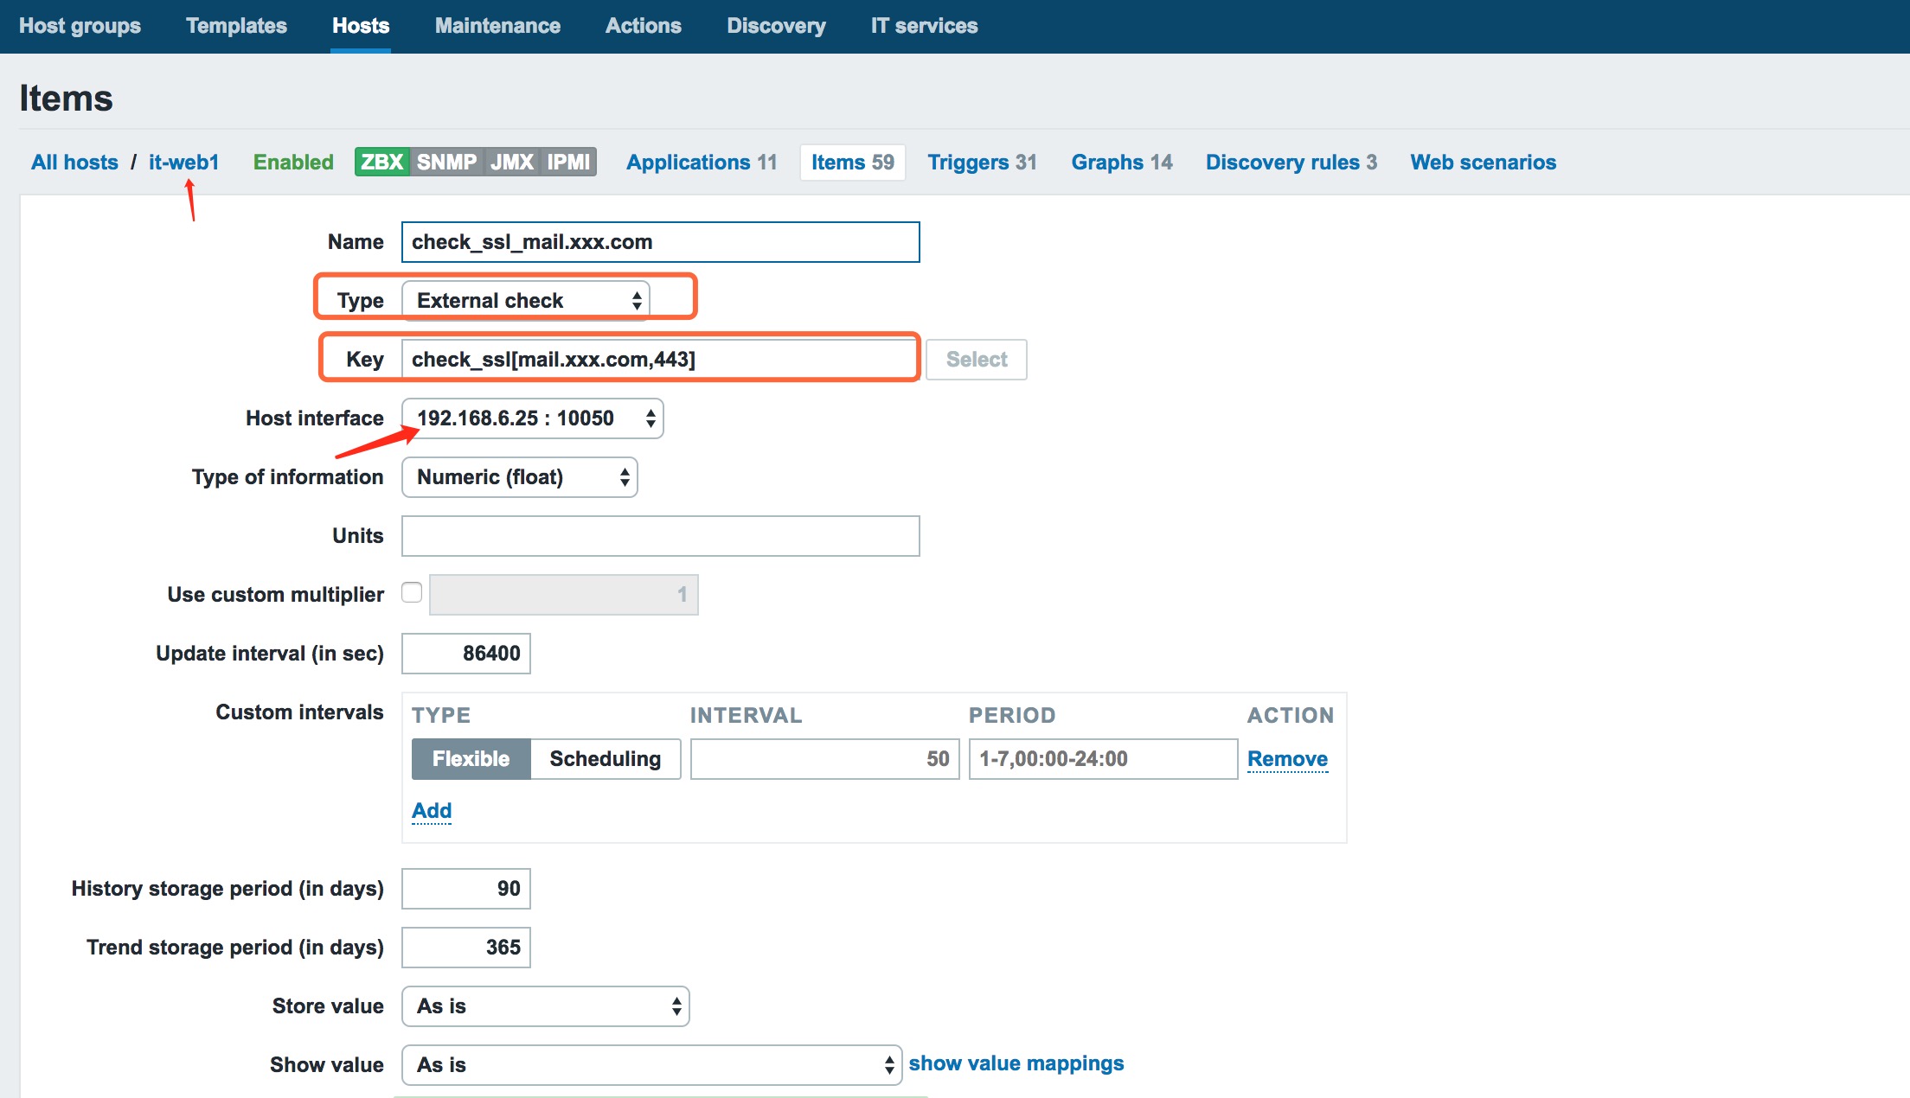The height and width of the screenshot is (1098, 1910).
Task: Focus the Trend storage period field
Action: click(465, 948)
